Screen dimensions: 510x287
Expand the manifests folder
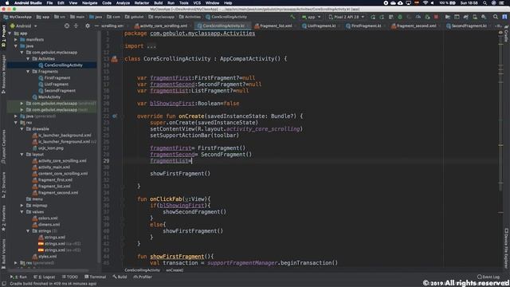pos(16,40)
